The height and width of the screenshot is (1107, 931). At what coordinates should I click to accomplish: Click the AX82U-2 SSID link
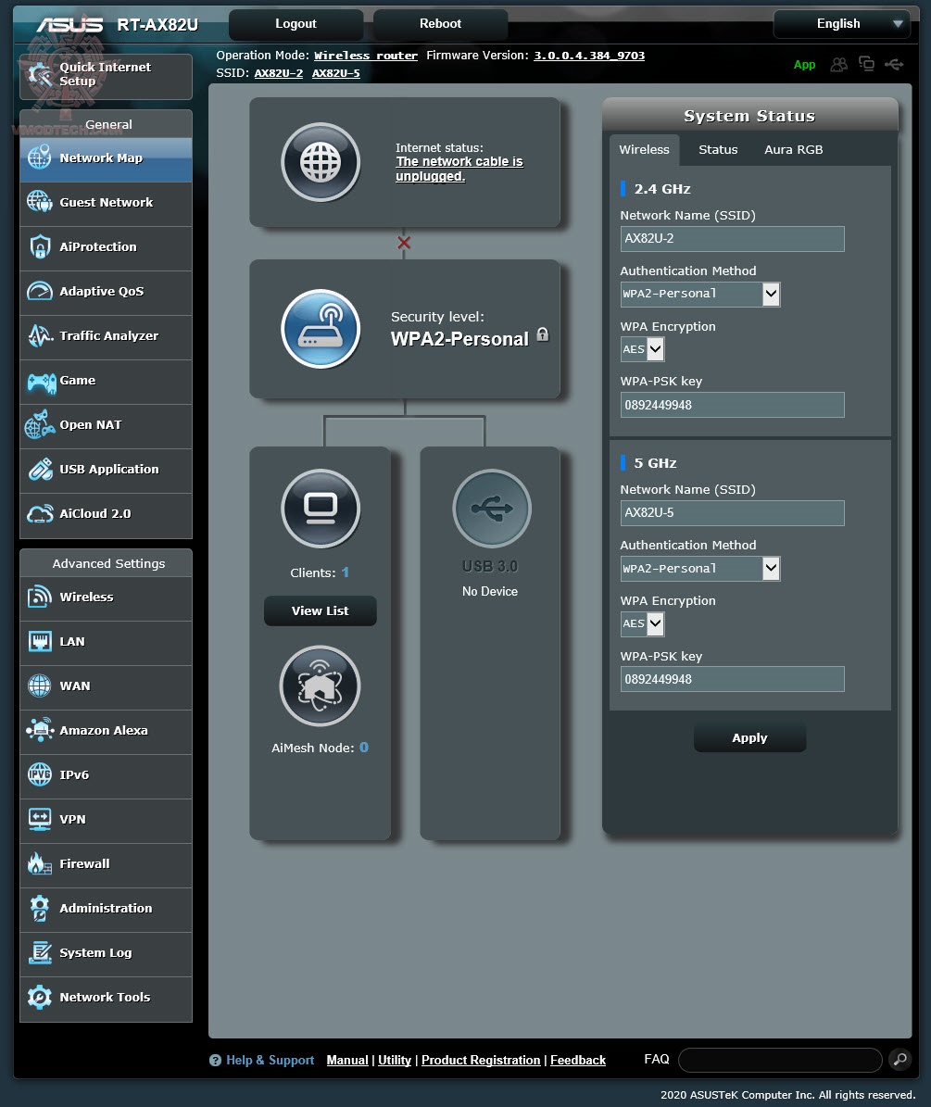point(279,73)
